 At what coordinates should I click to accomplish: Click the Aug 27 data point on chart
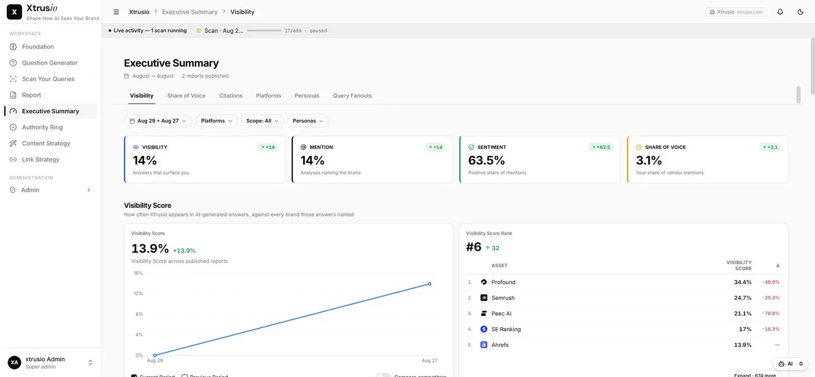click(x=429, y=284)
